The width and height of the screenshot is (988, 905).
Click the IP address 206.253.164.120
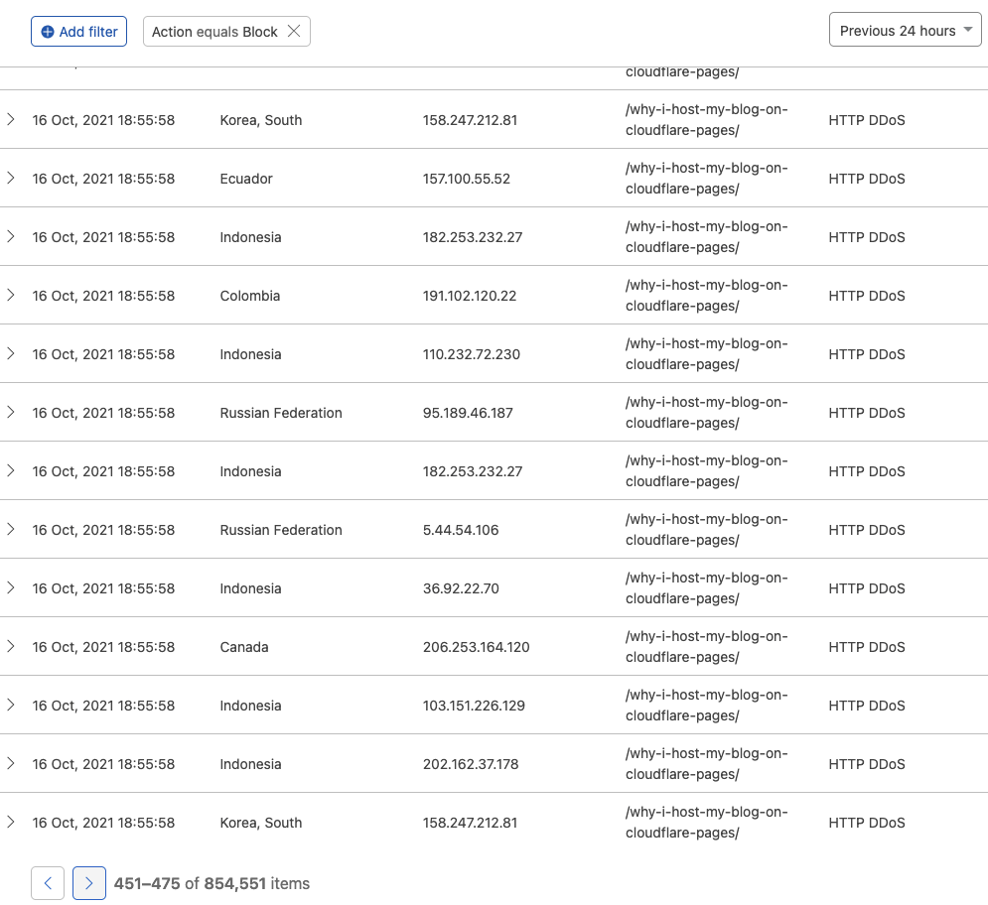(x=476, y=647)
